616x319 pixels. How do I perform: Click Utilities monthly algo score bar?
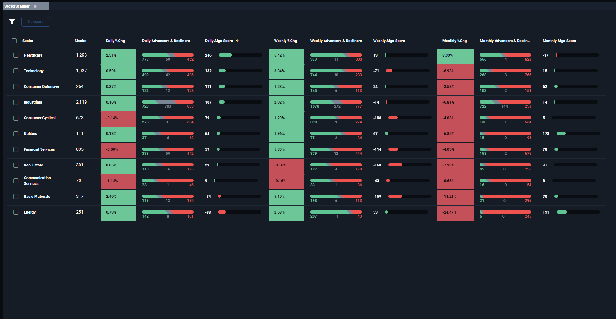click(578, 133)
